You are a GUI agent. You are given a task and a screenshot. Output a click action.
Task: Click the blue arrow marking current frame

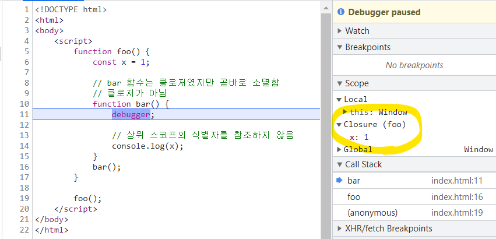[x=339, y=181]
